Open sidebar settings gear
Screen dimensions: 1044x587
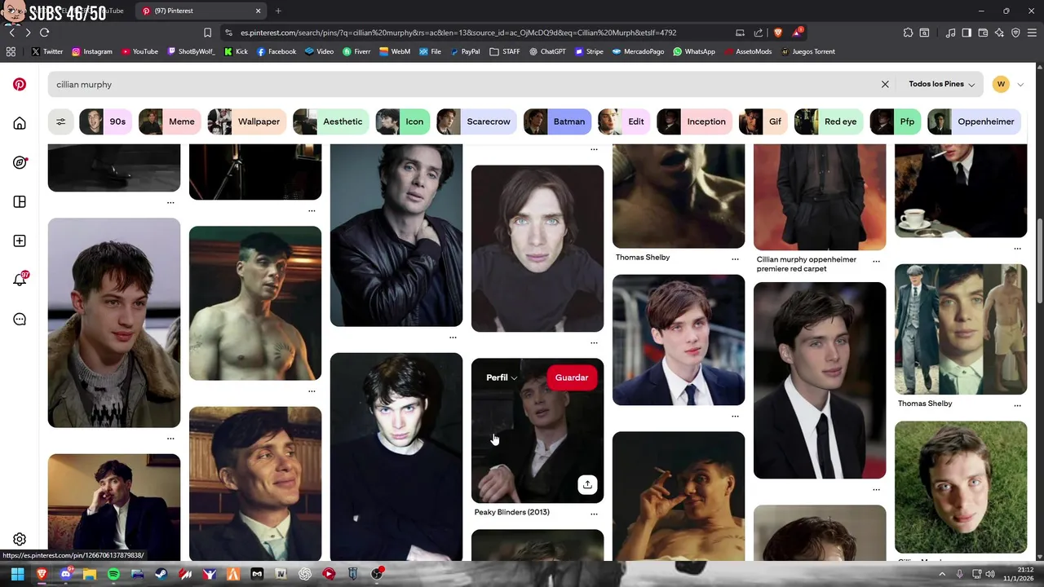(20, 539)
